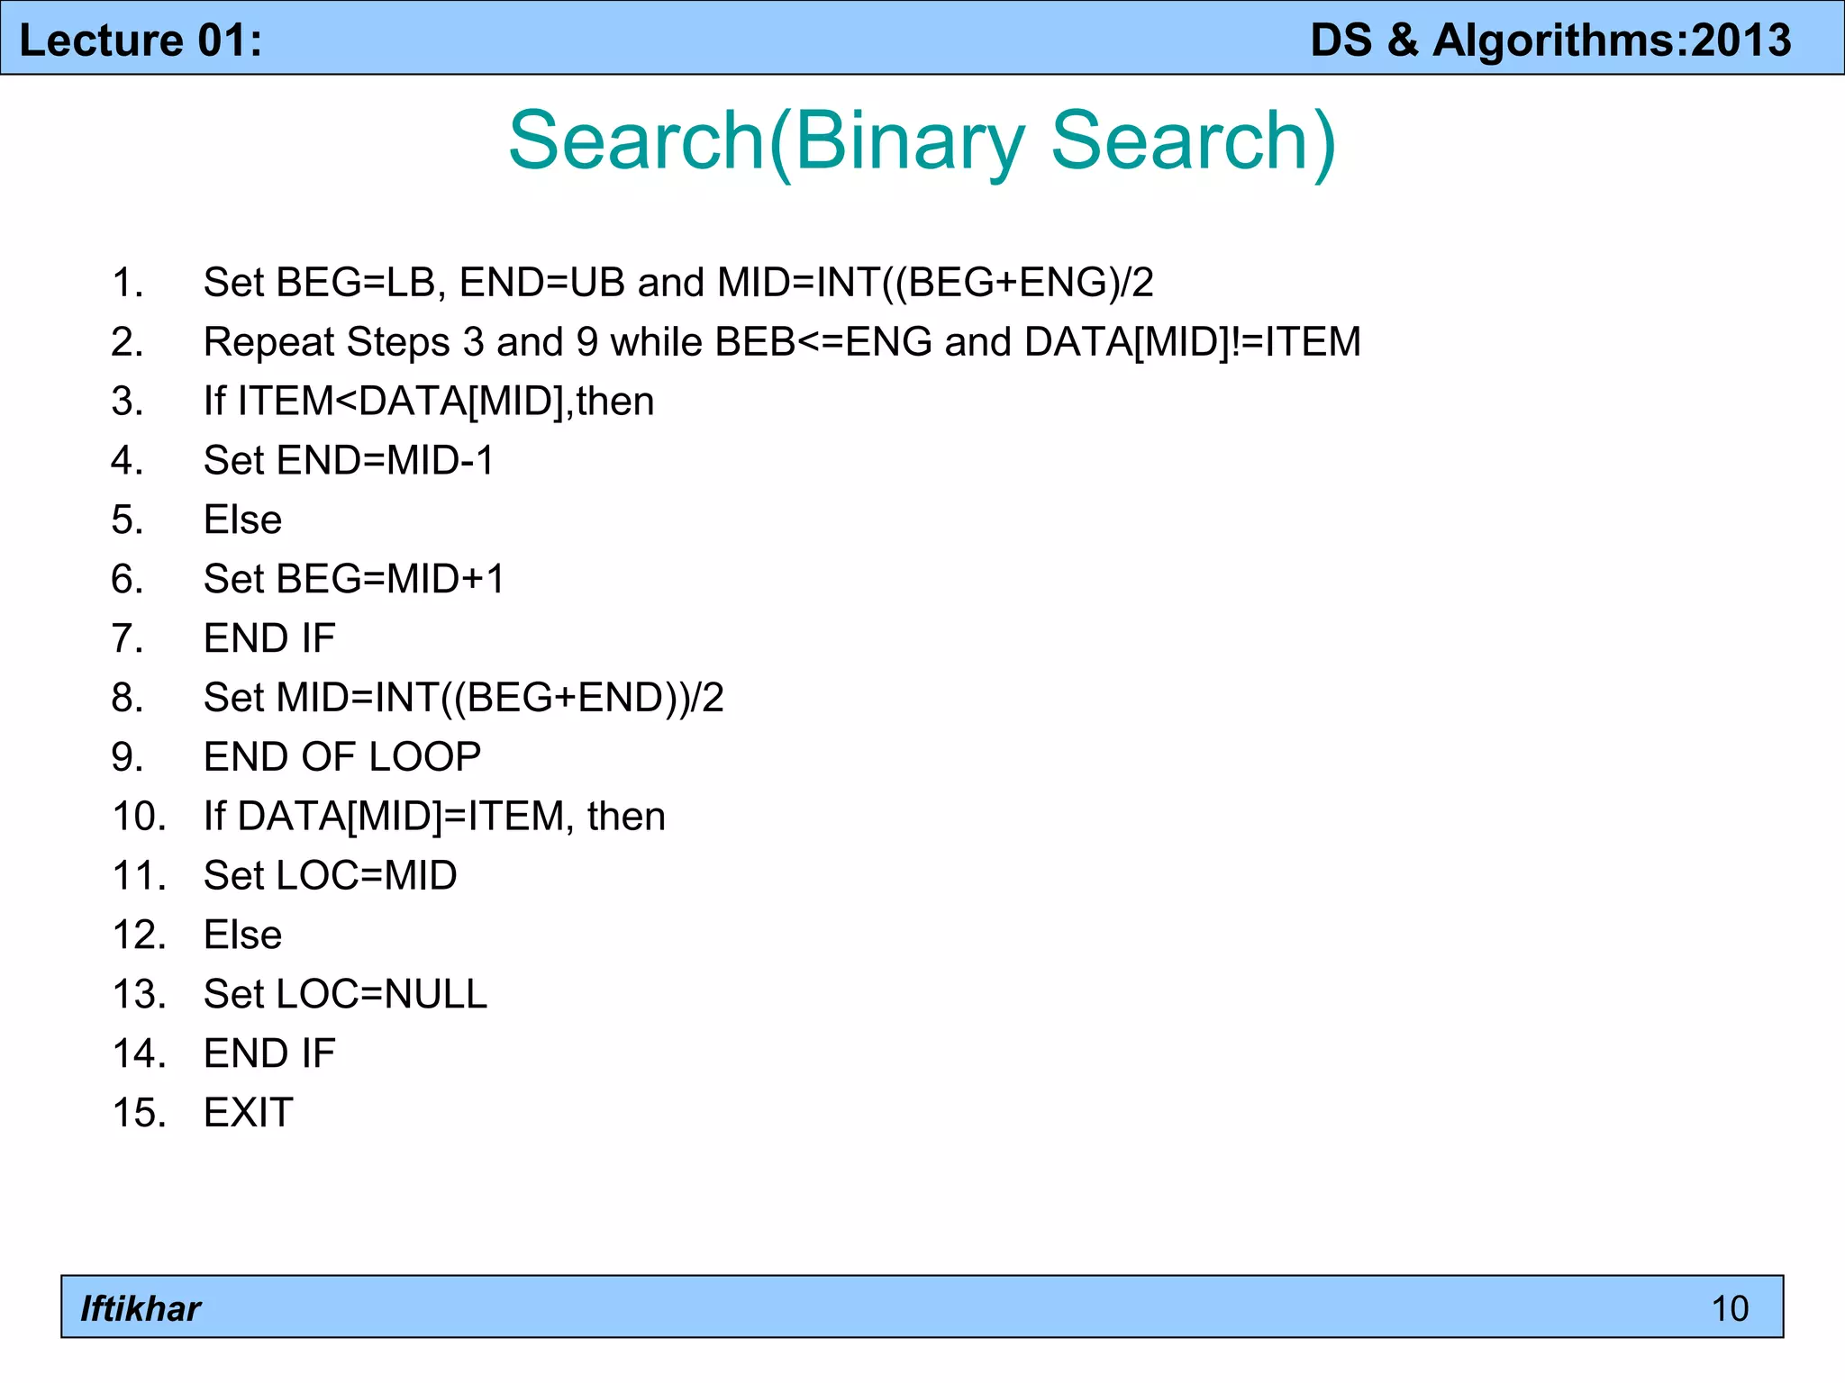Click the 'Lecture 01:' header text
Image resolution: width=1845 pixels, height=1383 pixels.
tap(141, 41)
